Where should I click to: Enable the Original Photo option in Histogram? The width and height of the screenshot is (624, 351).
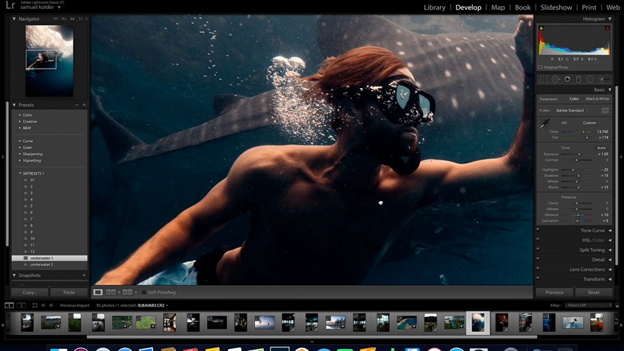coord(540,67)
